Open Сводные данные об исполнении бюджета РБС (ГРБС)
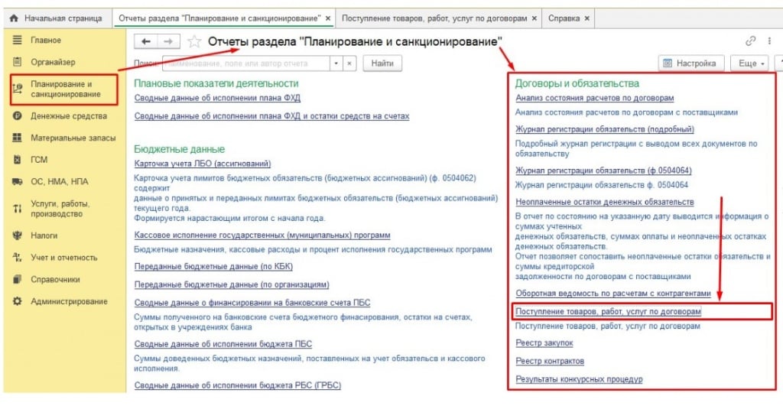This screenshot has height=406, width=783. point(238,385)
